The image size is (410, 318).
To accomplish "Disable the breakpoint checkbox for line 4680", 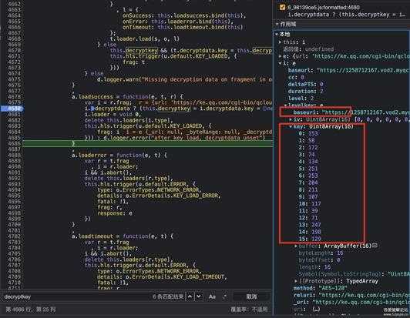I will [x=282, y=8].
